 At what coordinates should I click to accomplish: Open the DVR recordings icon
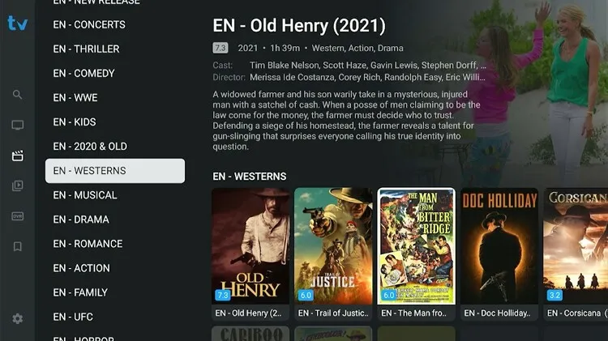point(18,215)
